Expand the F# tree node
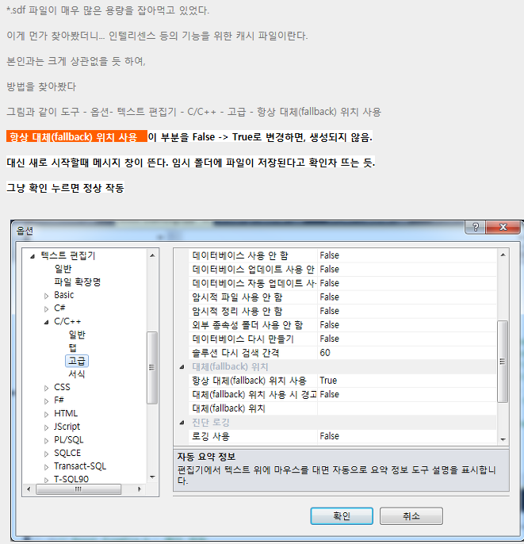This screenshot has height=544, width=524. [47, 401]
